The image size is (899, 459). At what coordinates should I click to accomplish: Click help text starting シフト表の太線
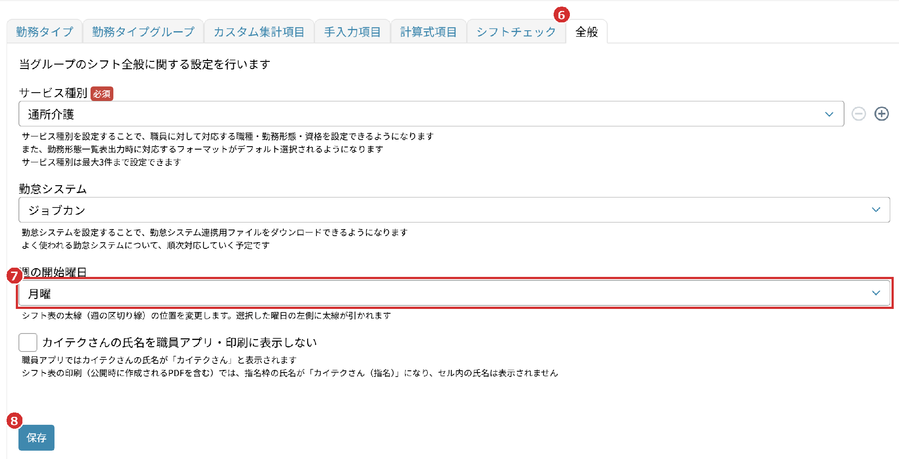(x=207, y=316)
